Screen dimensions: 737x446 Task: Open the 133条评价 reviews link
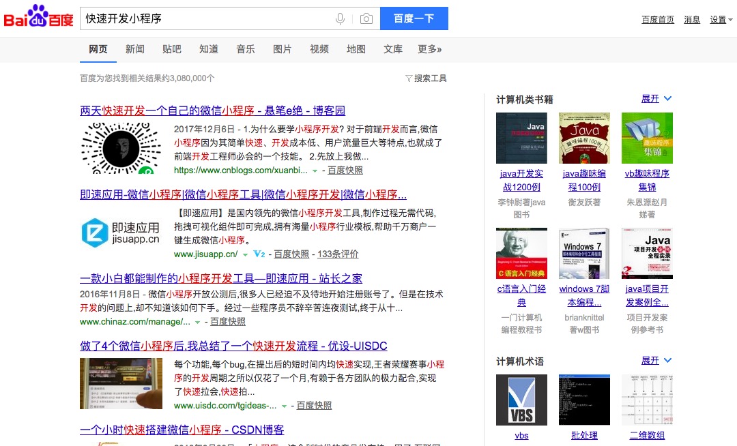tap(338, 254)
